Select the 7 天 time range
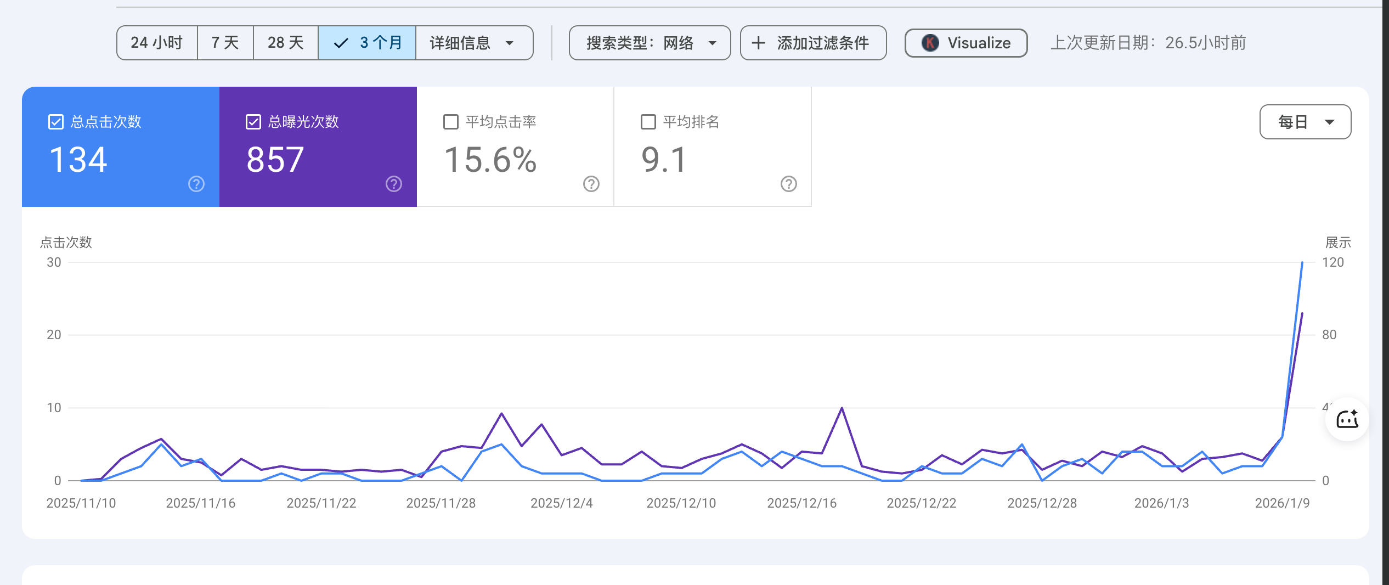The image size is (1389, 585). tap(225, 43)
